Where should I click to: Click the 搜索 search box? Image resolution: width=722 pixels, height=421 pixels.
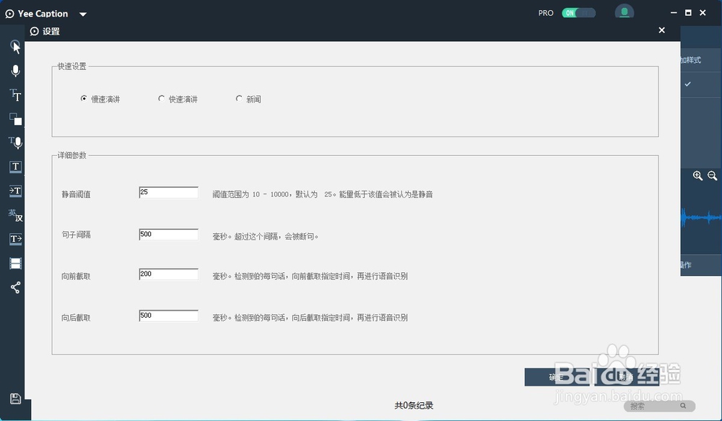(x=659, y=406)
